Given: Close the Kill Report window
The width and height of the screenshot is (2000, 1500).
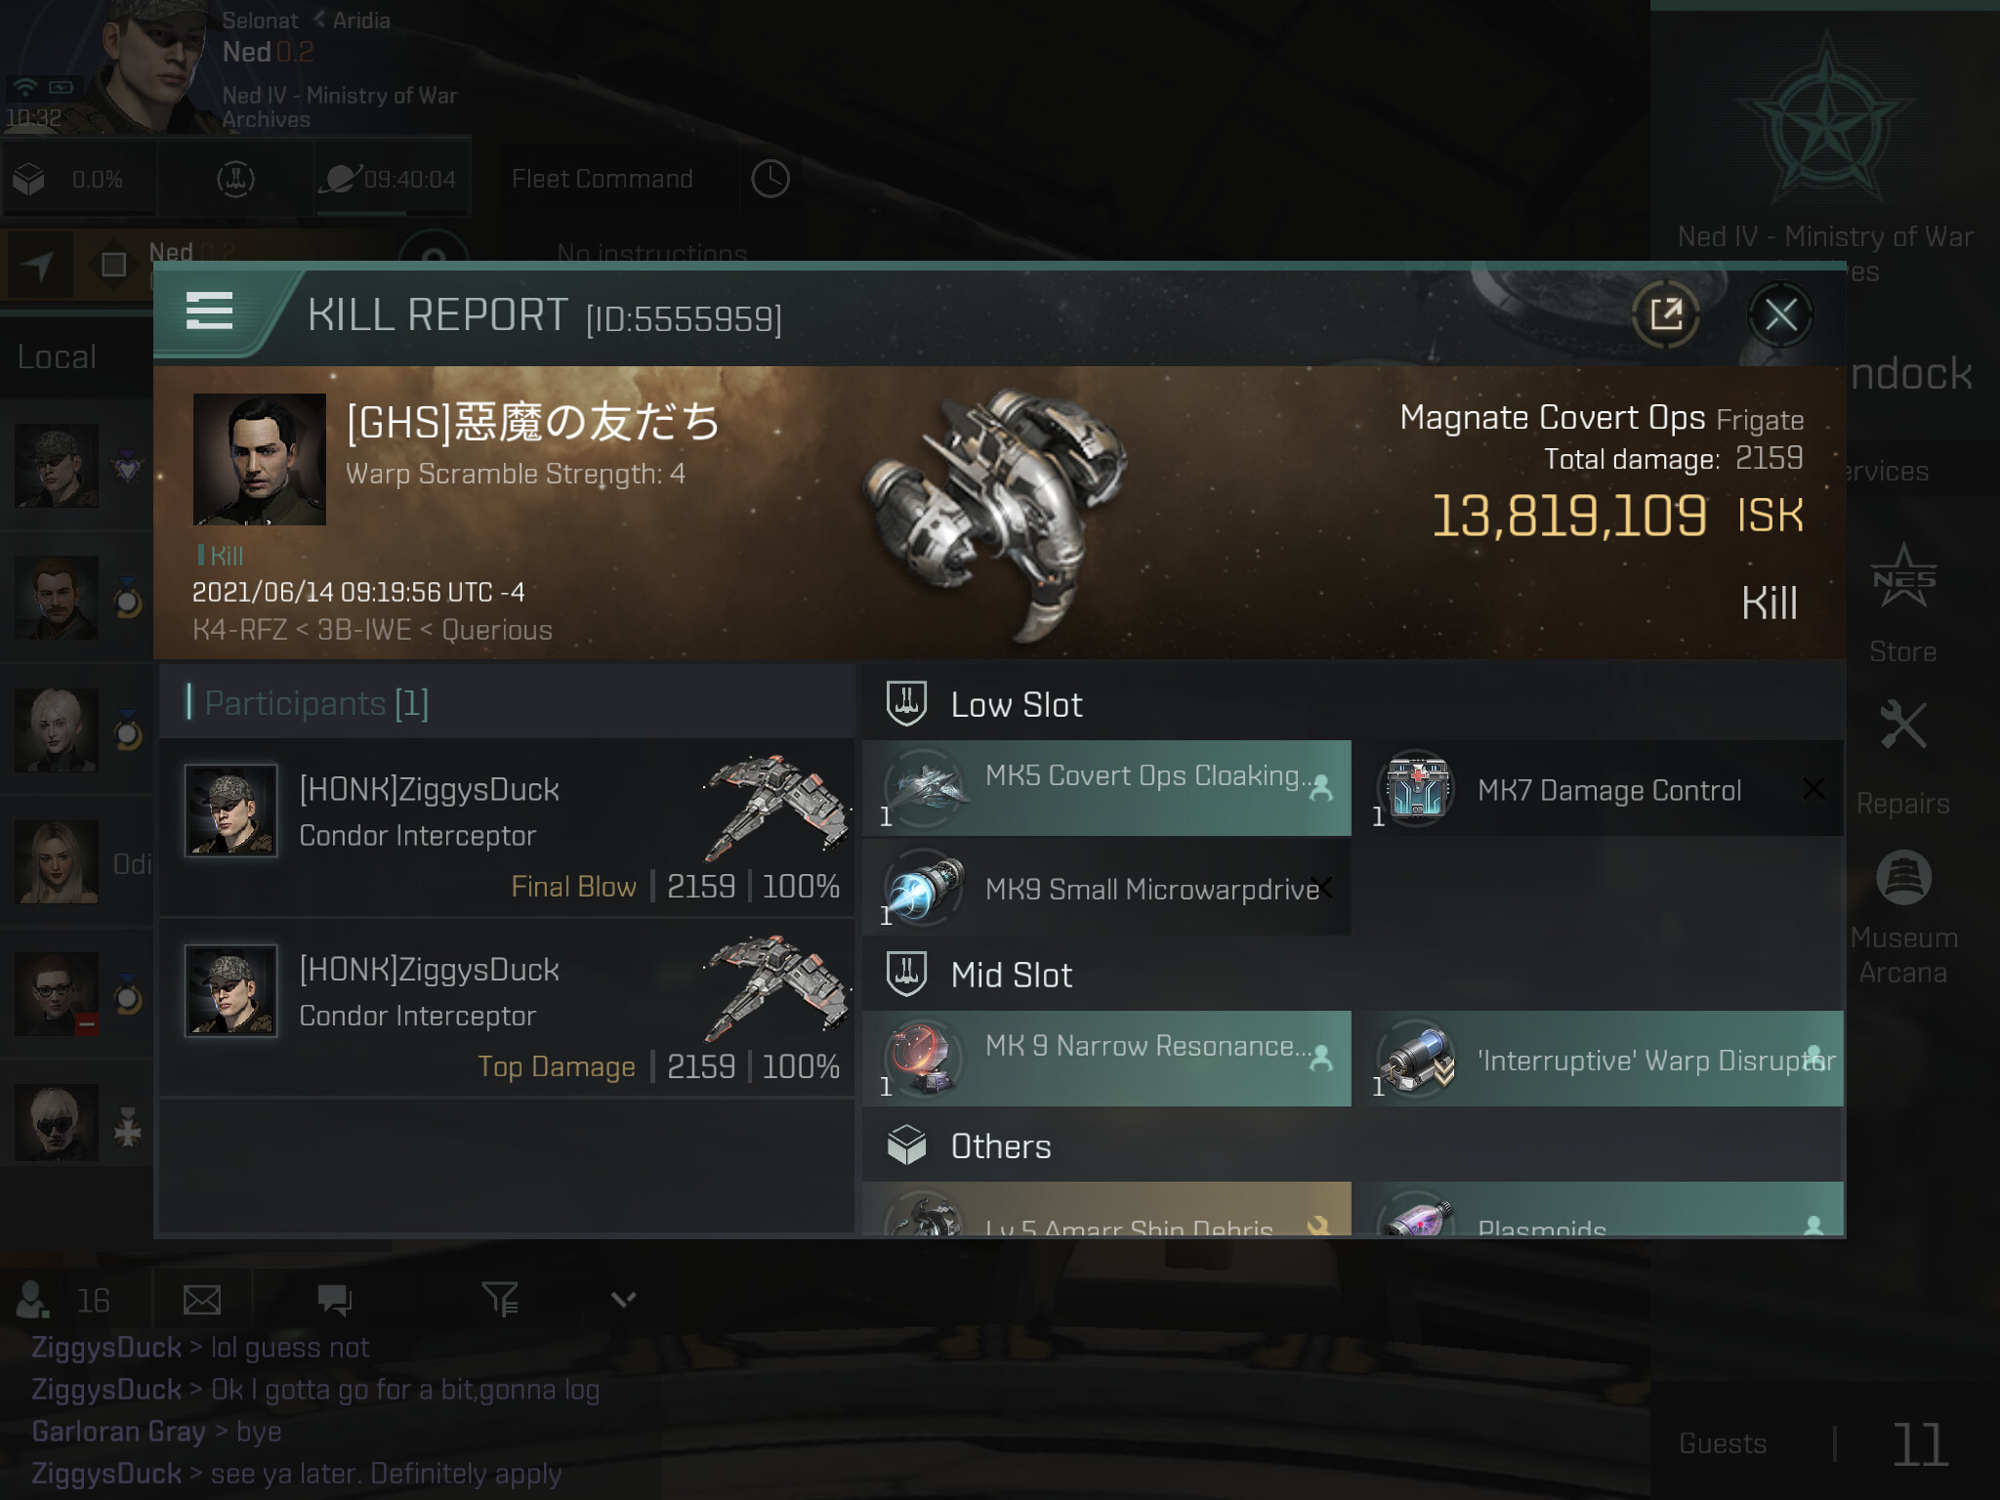Looking at the screenshot, I should click(x=1780, y=314).
